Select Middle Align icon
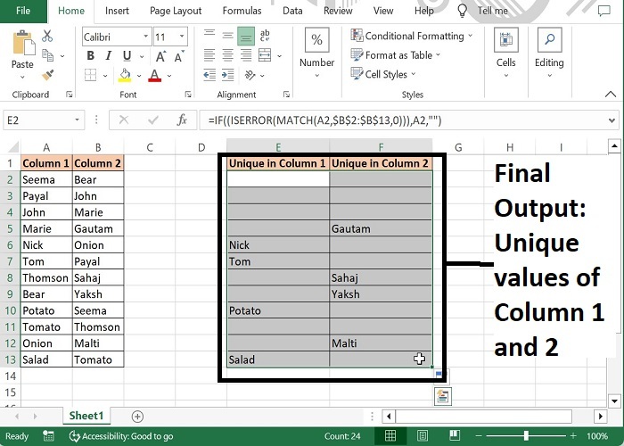Image resolution: width=624 pixels, height=446 pixels. [227, 37]
